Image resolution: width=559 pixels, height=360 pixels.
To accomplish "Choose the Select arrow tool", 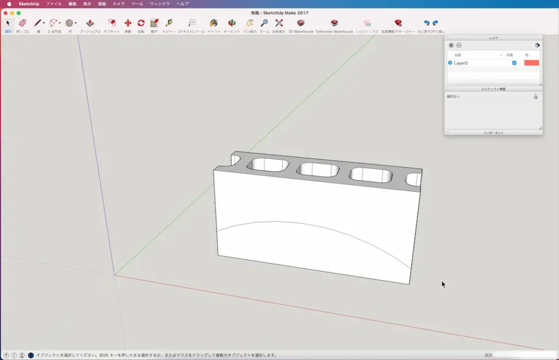I will (8, 23).
